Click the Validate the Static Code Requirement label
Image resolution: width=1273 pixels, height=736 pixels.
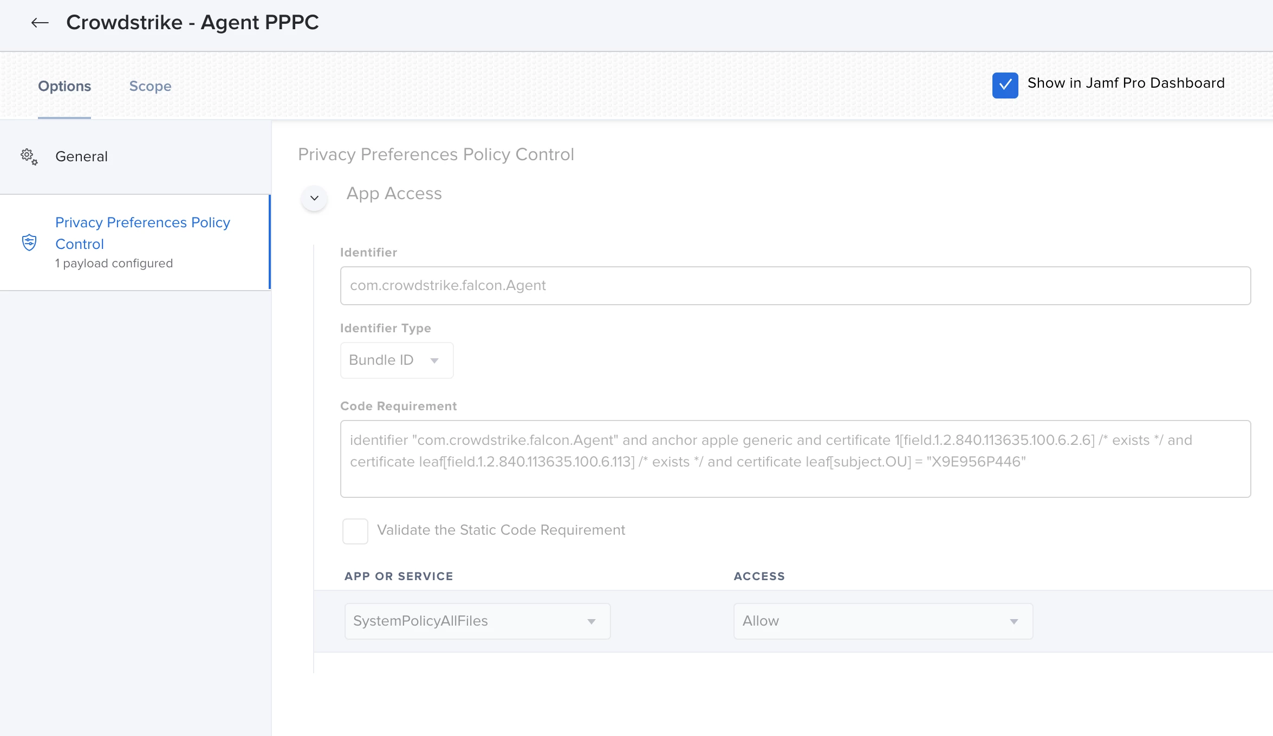[501, 530]
